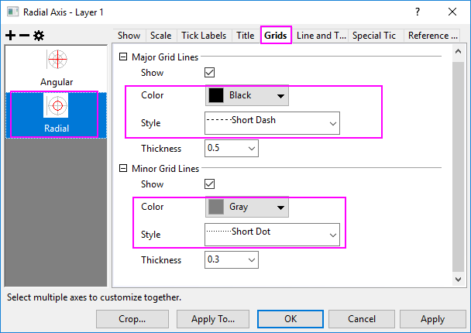Click the dialog help question mark

tap(418, 12)
